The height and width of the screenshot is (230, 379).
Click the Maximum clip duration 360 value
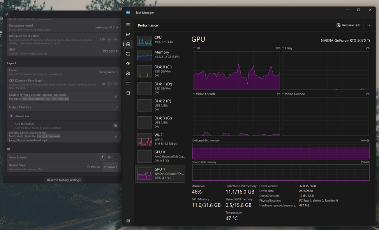tap(102, 39)
